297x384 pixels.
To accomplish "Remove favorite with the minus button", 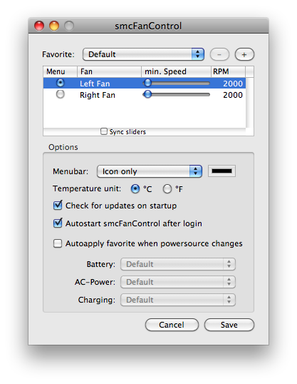I will 219,54.
